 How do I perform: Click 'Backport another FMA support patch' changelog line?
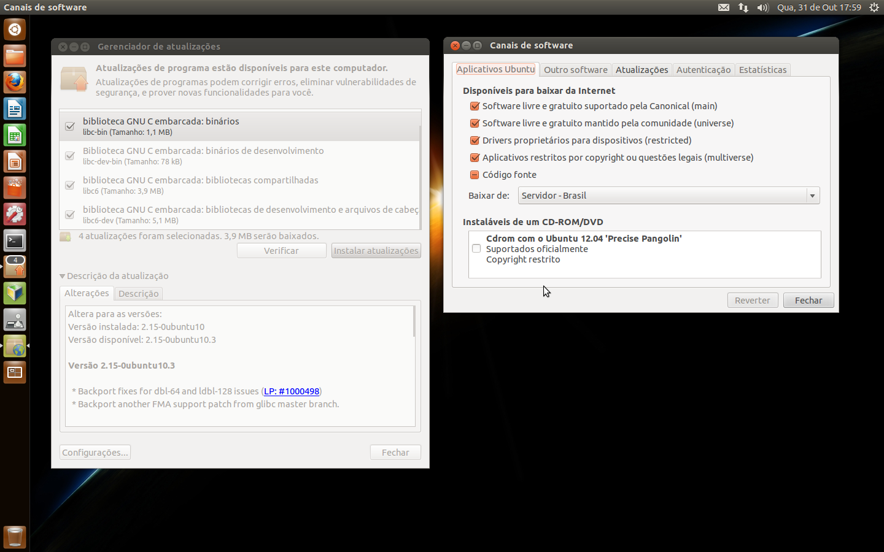click(x=206, y=404)
